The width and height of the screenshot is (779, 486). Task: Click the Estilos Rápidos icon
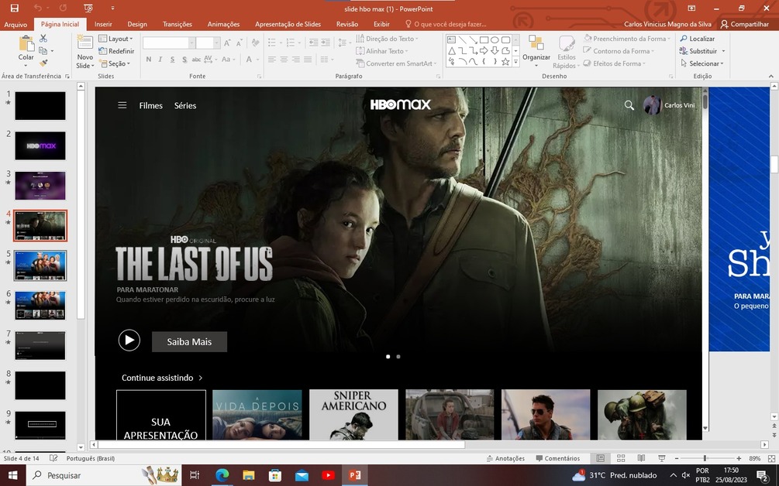point(567,53)
